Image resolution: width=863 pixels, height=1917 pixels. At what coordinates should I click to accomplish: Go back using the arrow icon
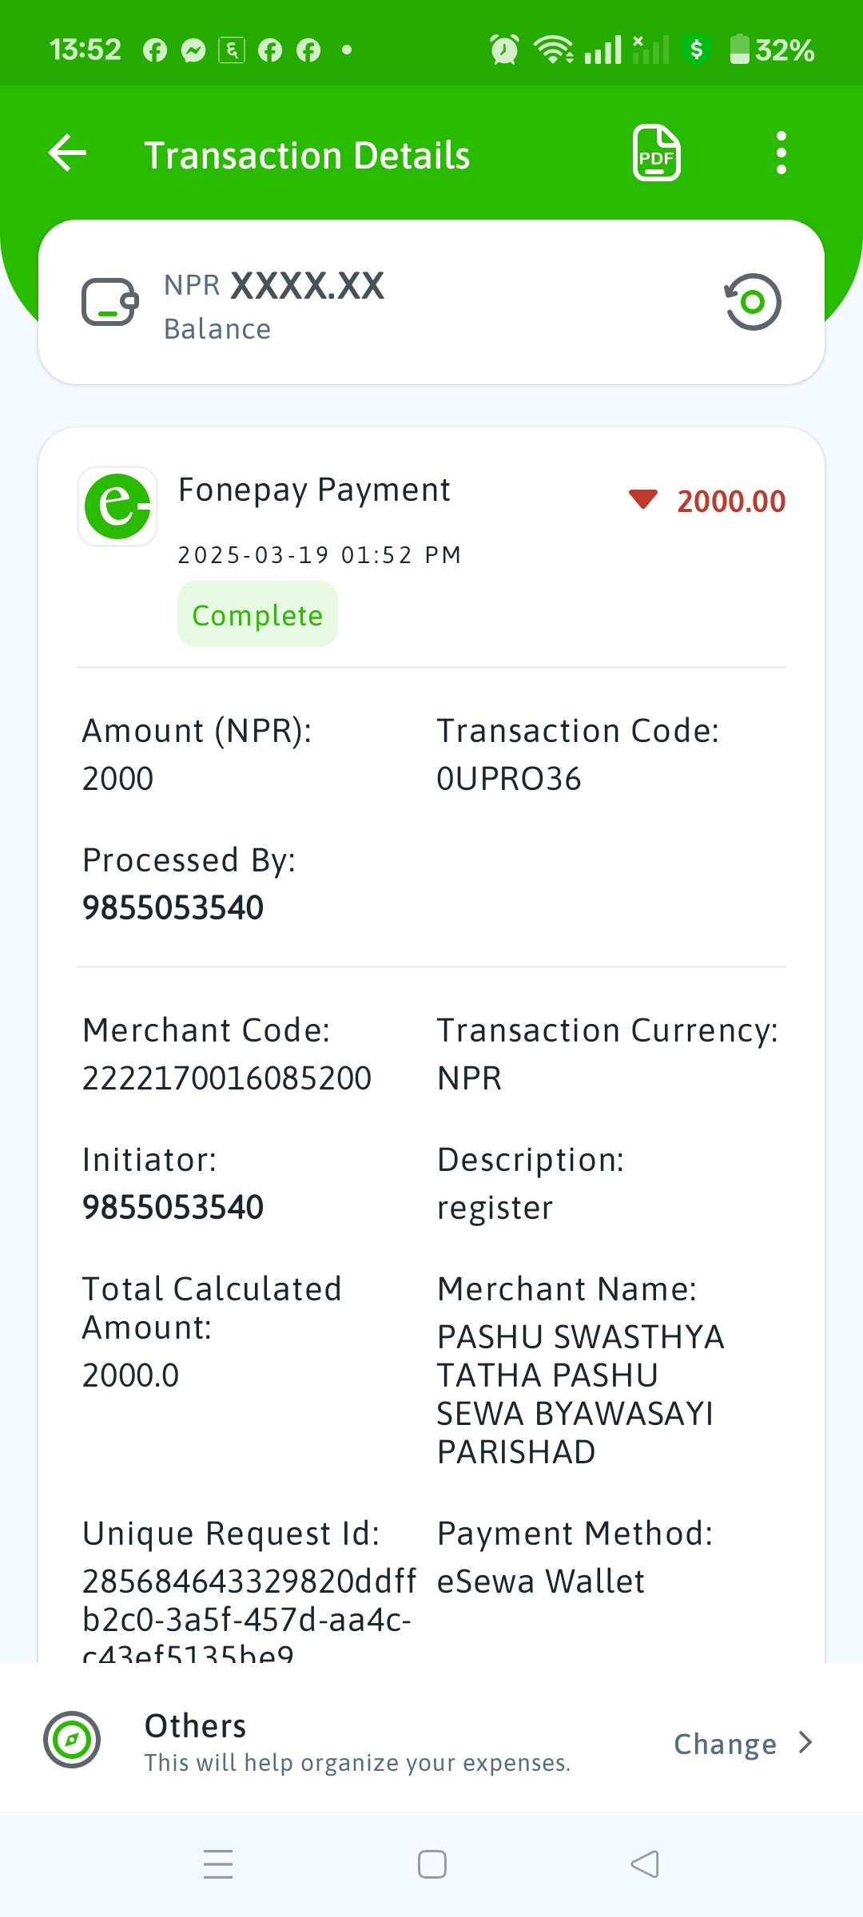point(68,153)
